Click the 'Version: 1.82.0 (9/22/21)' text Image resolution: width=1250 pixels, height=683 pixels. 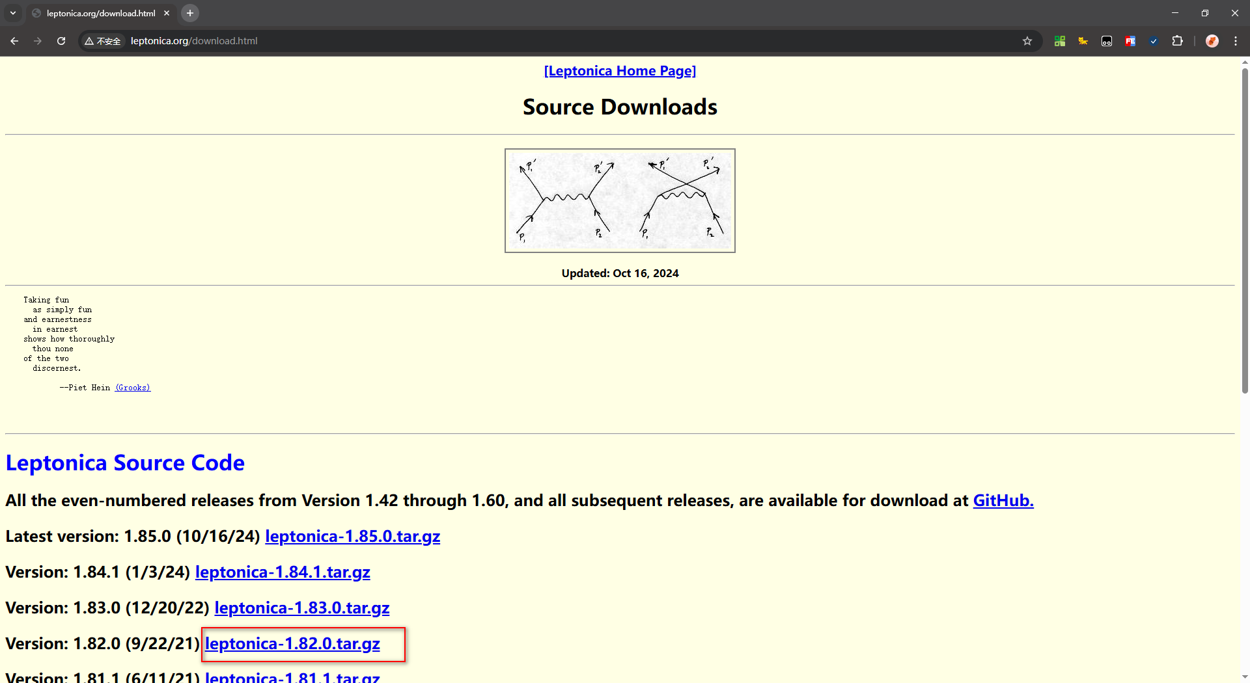point(102,644)
